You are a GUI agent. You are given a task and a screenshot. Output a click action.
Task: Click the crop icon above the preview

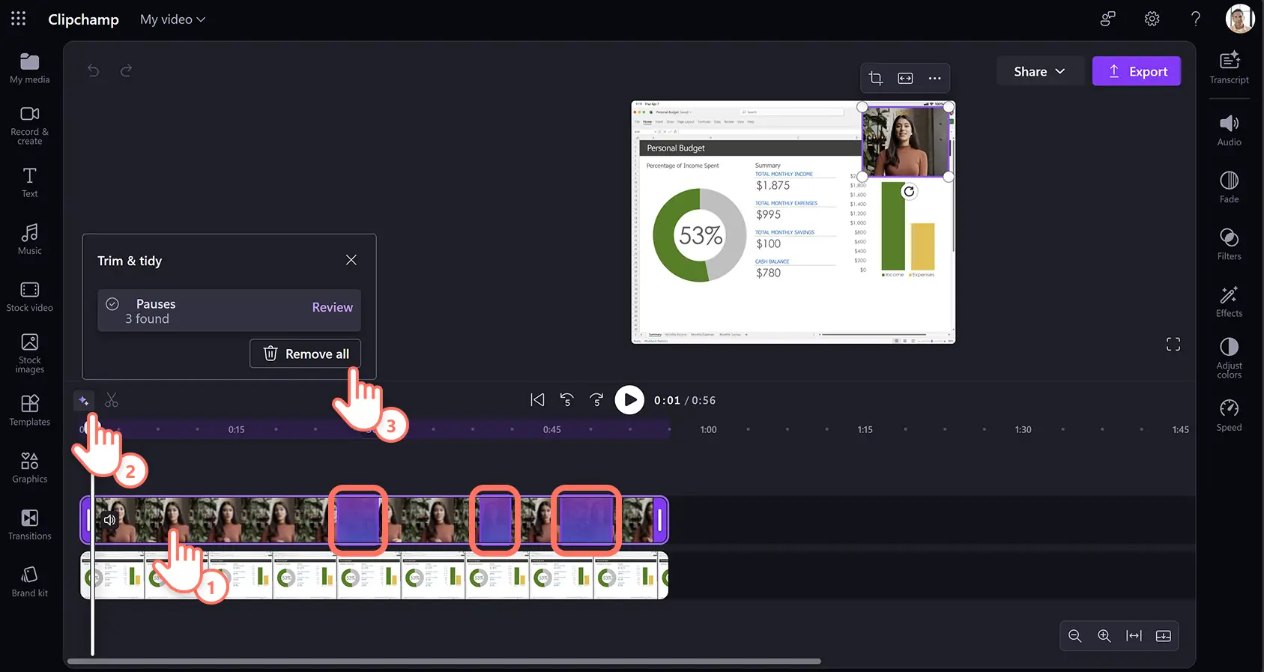click(x=875, y=78)
